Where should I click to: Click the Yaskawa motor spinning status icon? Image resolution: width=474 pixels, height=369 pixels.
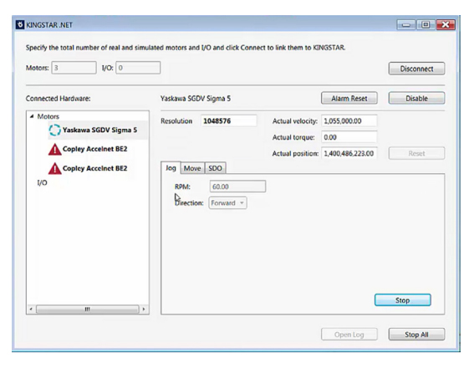click(x=54, y=130)
